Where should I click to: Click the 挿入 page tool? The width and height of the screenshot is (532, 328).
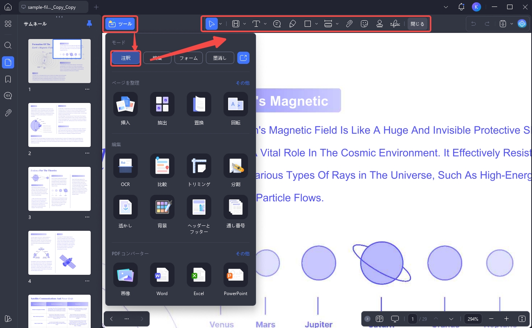(x=126, y=109)
